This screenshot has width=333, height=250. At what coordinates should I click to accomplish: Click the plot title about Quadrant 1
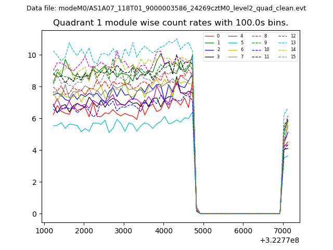click(170, 23)
